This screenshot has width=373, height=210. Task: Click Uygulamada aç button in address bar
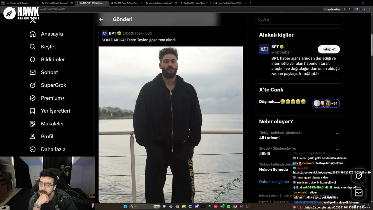pyautogui.click(x=332, y=9)
